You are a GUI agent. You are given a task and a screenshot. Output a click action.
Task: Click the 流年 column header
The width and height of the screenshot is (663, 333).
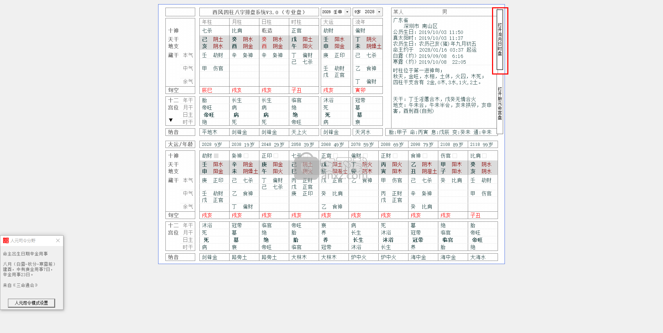[368, 22]
